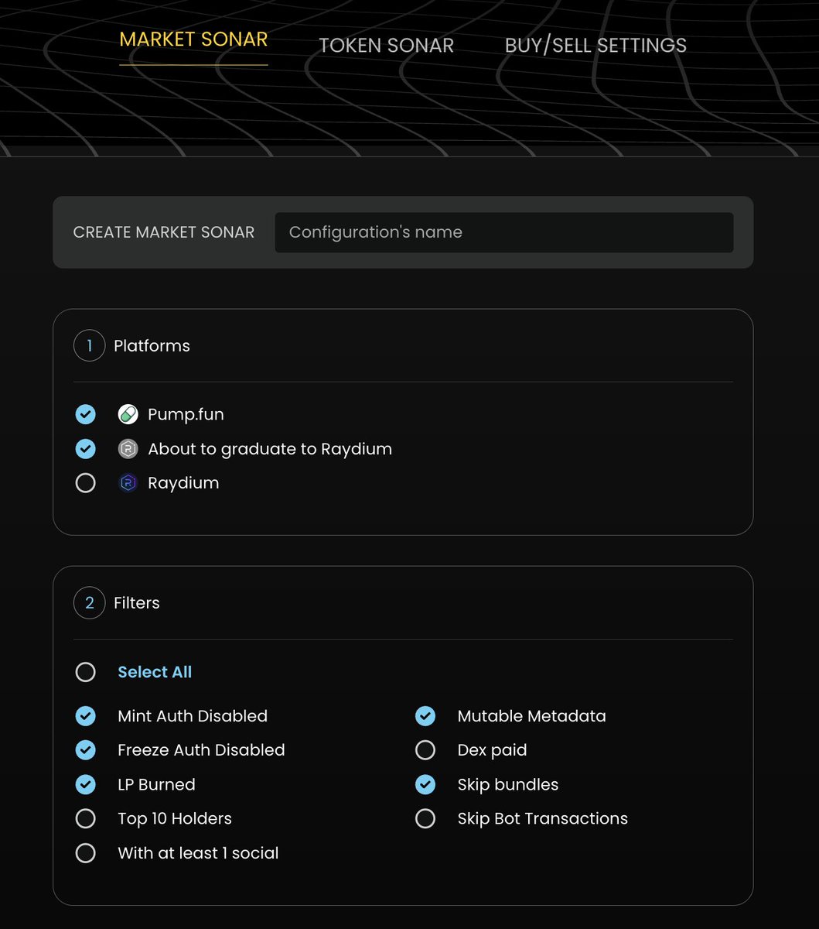Click the Pump.fun pill icon
Image resolution: width=819 pixels, height=929 pixels.
(x=128, y=414)
